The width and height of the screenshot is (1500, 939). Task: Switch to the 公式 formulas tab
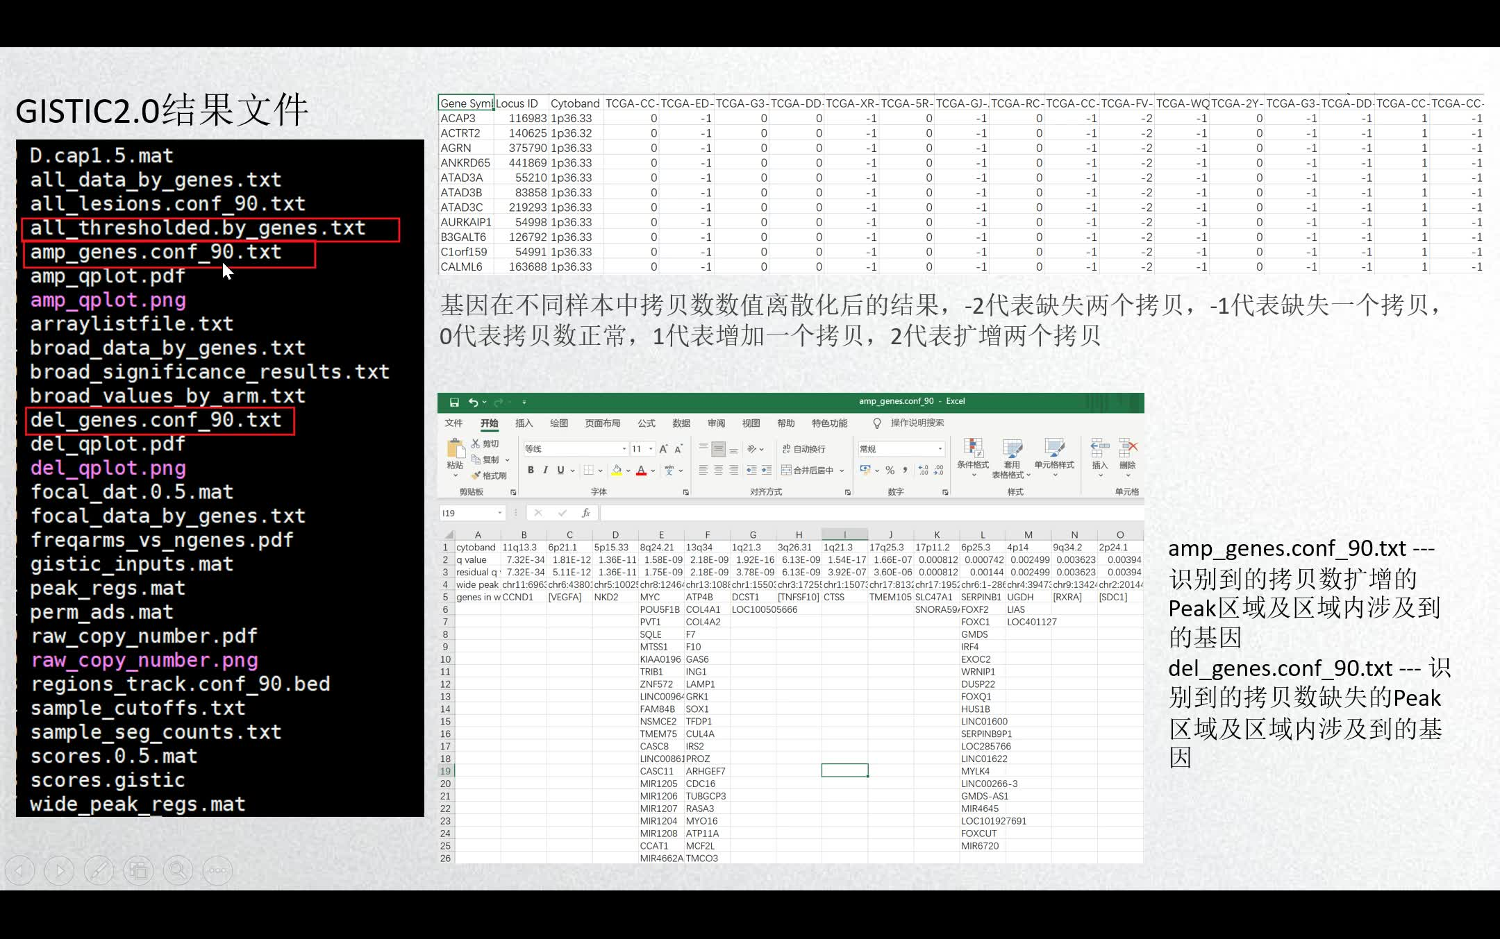(647, 423)
